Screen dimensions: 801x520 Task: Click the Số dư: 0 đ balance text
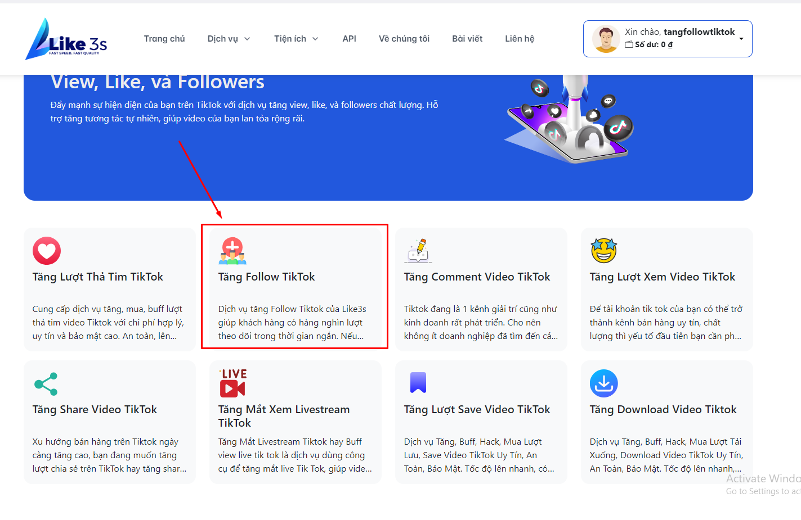654,44
